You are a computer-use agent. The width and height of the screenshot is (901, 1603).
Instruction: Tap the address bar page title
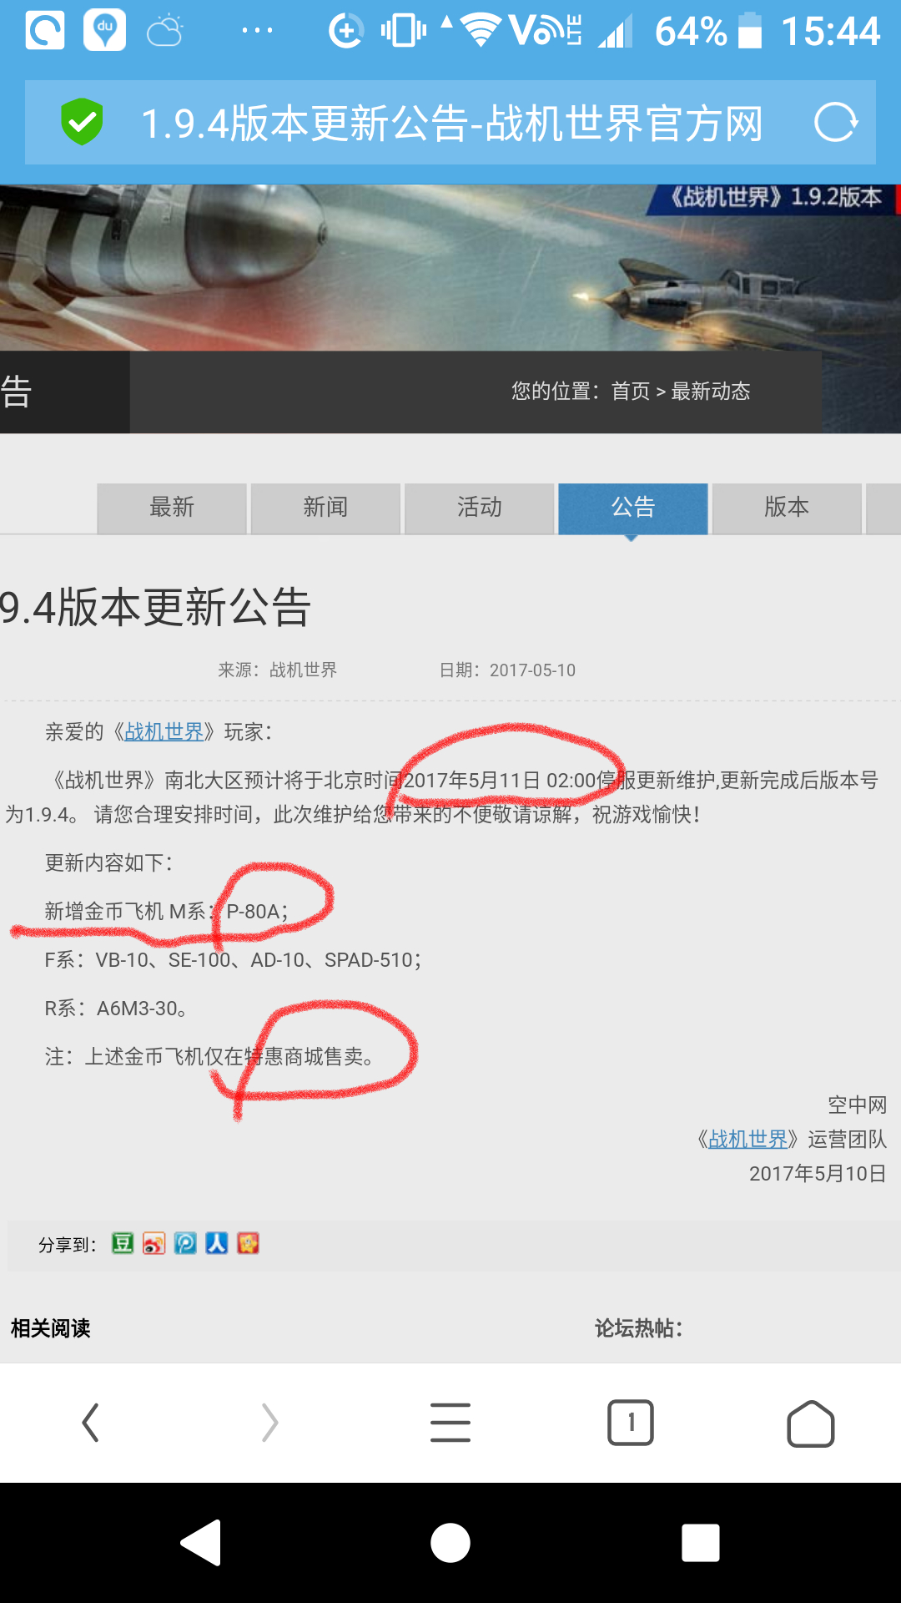click(451, 124)
